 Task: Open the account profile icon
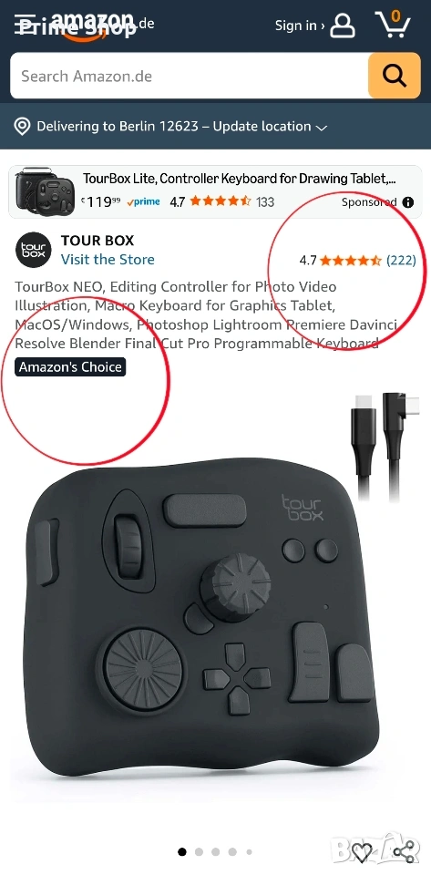point(343,26)
